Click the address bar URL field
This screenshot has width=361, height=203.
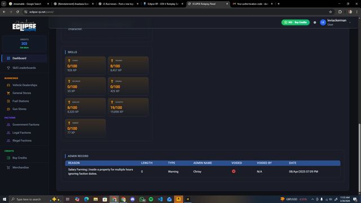pos(175,12)
